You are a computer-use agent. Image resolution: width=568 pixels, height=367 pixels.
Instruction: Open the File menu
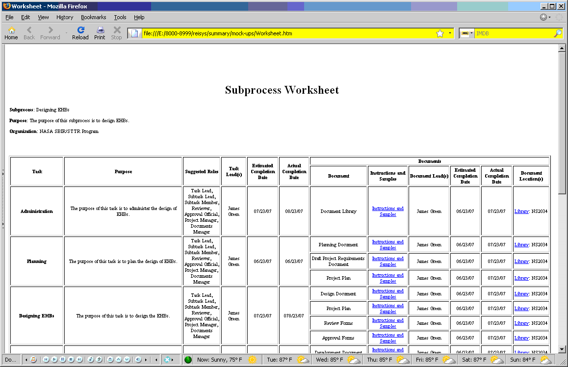9,17
